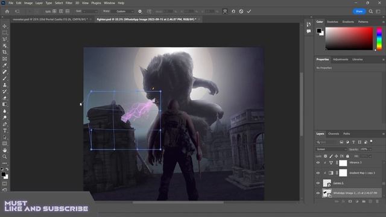This screenshot has width=386, height=217.
Task: Select the Frame tool
Action: coord(4,59)
